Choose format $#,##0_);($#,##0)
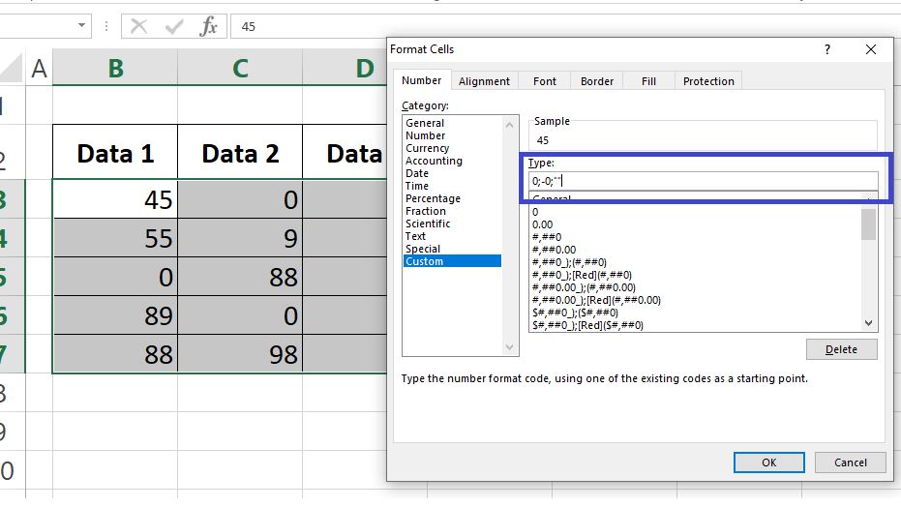The height and width of the screenshot is (507, 901). [575, 313]
